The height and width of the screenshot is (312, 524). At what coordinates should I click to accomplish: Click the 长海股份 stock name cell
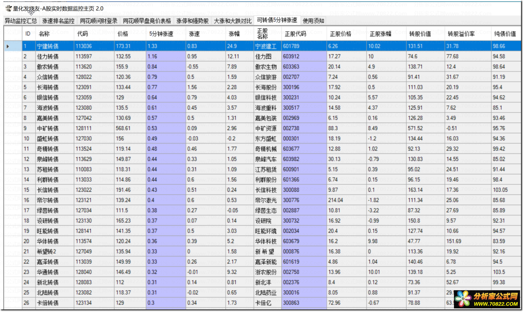(267, 87)
